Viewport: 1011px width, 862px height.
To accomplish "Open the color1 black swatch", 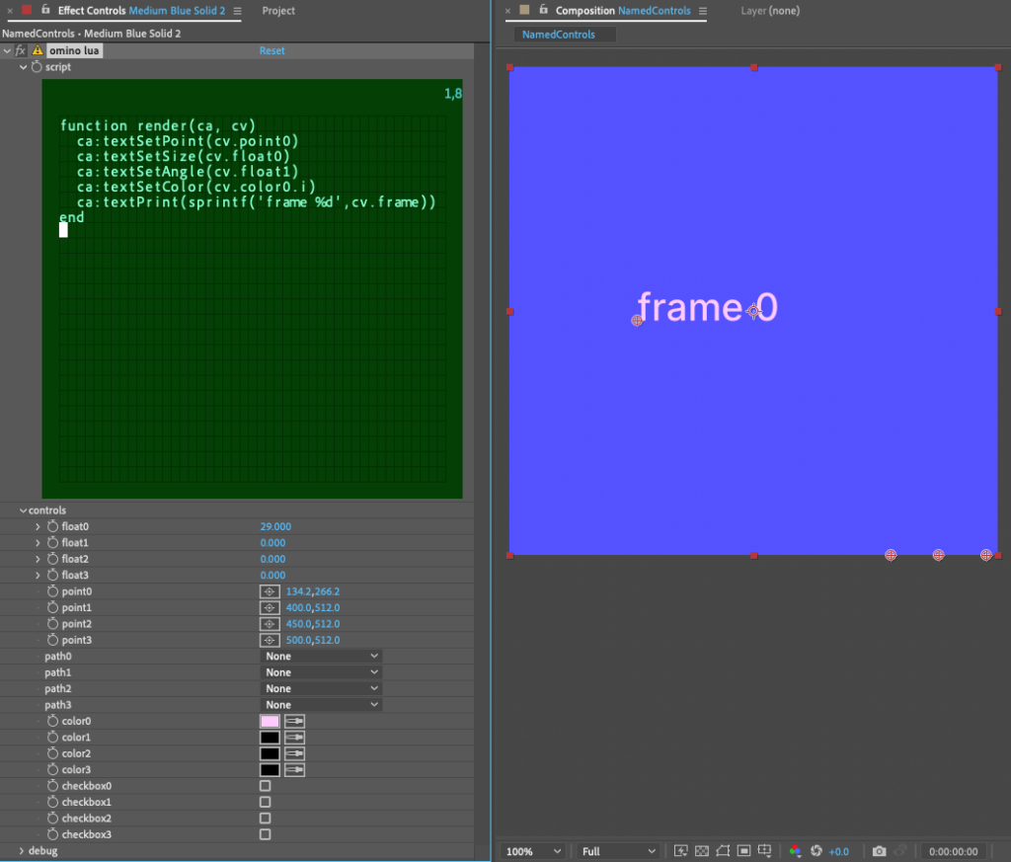I will 270,737.
